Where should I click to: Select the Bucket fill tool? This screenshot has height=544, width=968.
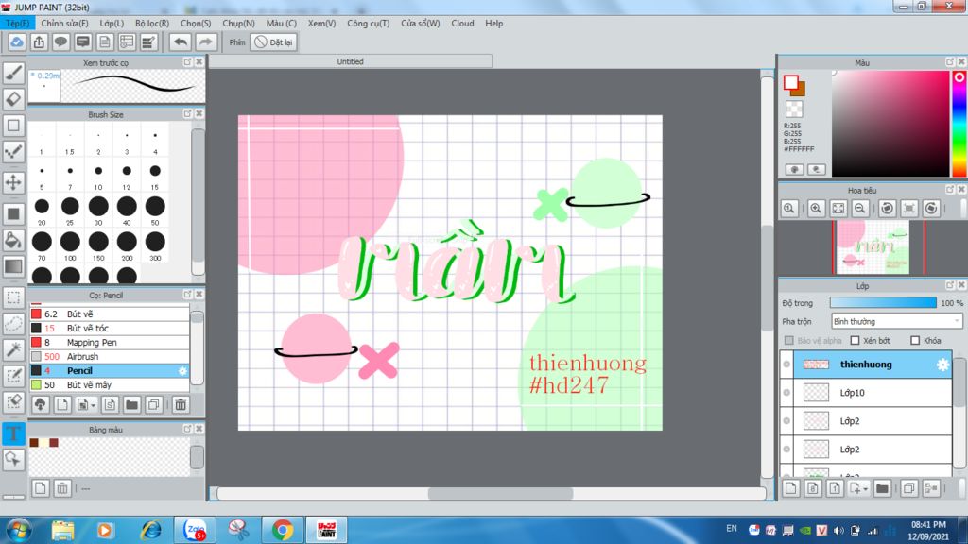[x=13, y=239]
